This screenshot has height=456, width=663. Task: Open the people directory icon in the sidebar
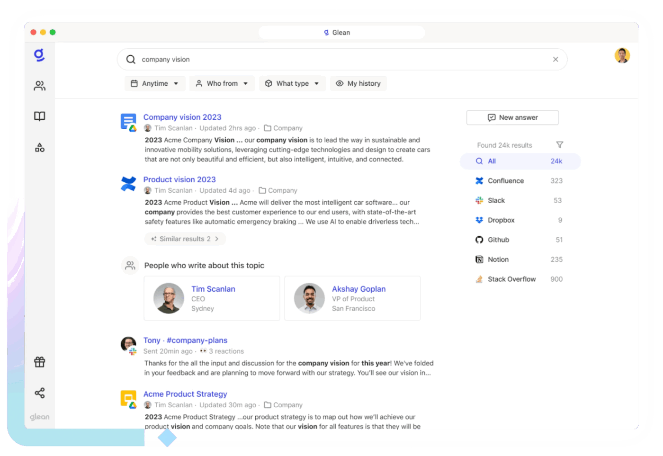click(39, 86)
